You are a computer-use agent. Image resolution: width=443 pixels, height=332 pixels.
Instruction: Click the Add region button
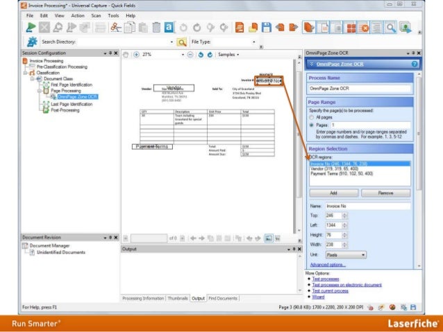[334, 193]
